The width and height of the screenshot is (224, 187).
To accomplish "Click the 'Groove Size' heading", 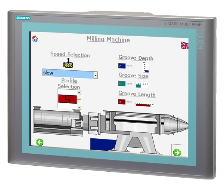I will (133, 76).
